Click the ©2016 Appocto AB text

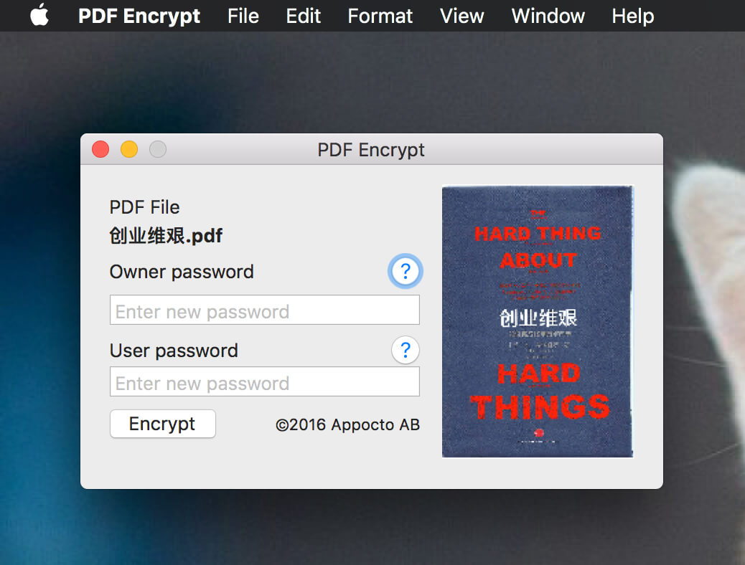tap(347, 424)
